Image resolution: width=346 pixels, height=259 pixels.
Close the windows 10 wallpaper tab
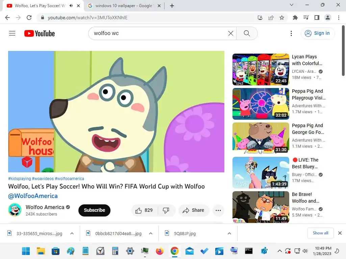[159, 6]
